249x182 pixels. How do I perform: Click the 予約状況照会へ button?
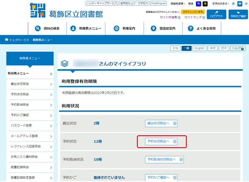pos(161,141)
